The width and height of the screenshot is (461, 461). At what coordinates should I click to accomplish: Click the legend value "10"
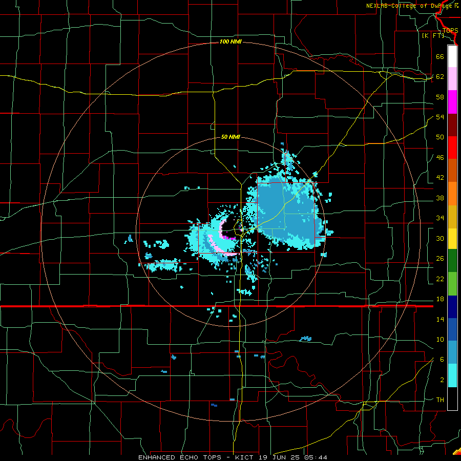[440, 340]
